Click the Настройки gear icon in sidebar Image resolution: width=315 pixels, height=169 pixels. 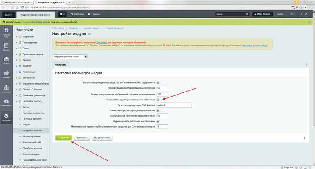[6, 117]
